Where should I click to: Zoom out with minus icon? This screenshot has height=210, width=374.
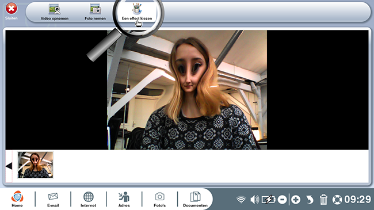282,200
